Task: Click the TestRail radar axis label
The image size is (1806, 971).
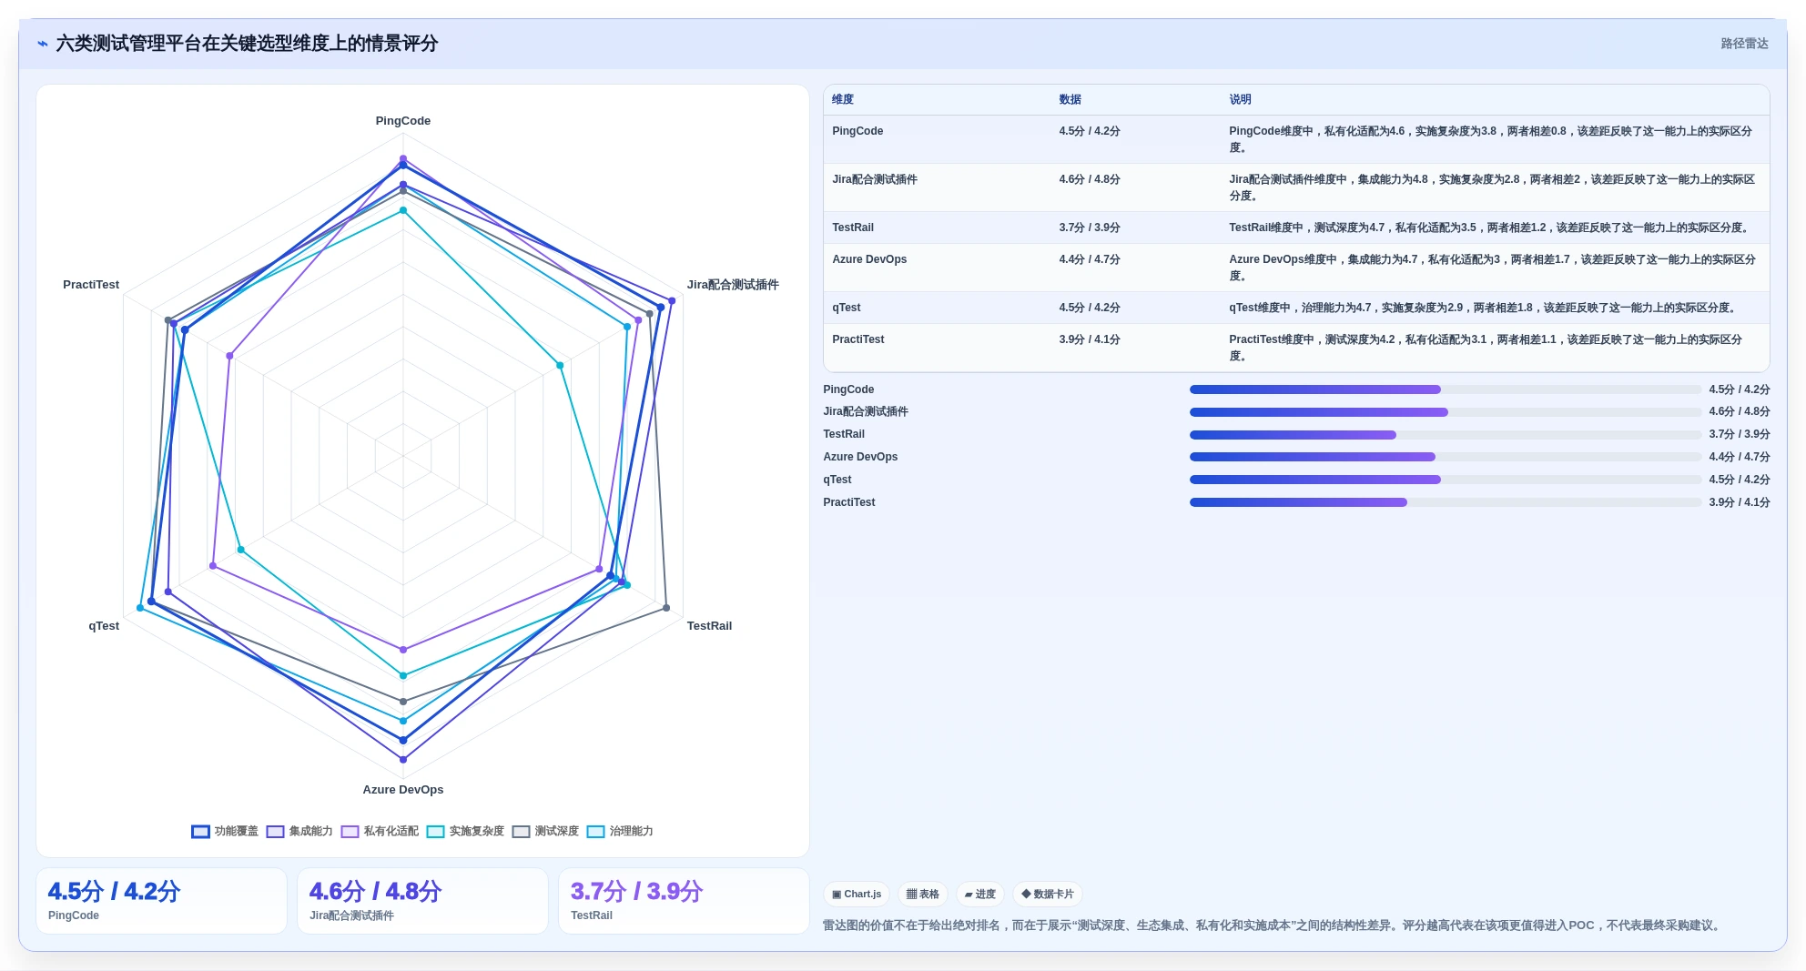Action: click(x=709, y=626)
